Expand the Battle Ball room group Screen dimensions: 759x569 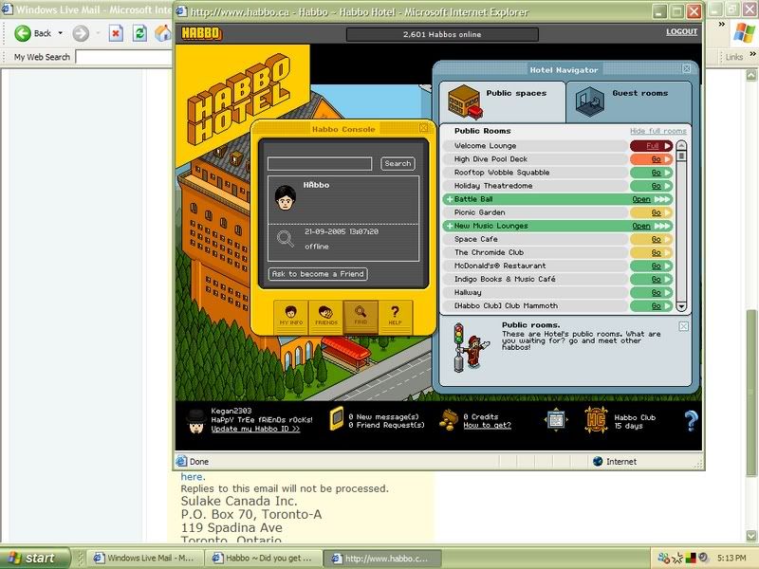pyautogui.click(x=449, y=200)
